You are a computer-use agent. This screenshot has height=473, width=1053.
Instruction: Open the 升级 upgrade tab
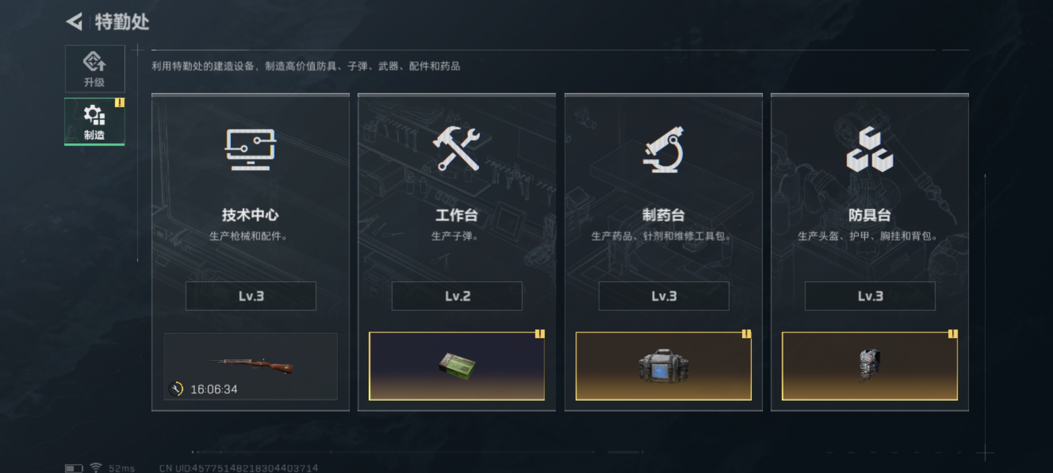click(95, 69)
